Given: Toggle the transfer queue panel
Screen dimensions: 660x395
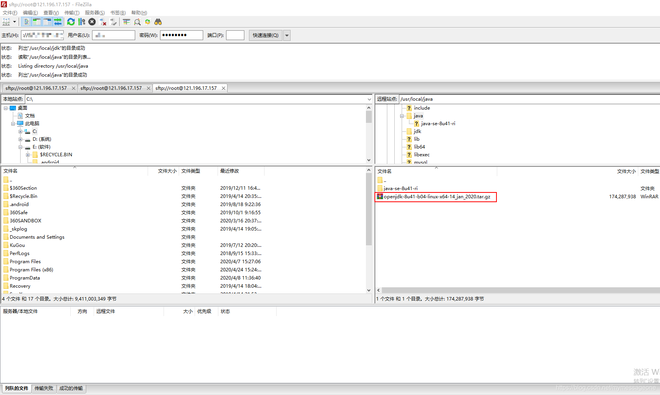Looking at the screenshot, I should tap(58, 22).
